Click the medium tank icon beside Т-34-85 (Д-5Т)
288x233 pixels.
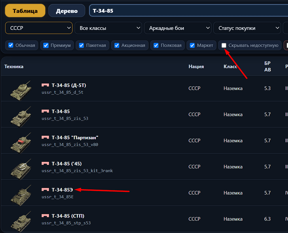point(46,85)
